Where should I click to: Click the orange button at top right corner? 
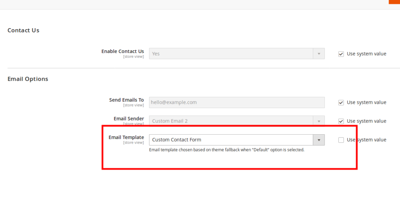(x=395, y=2)
